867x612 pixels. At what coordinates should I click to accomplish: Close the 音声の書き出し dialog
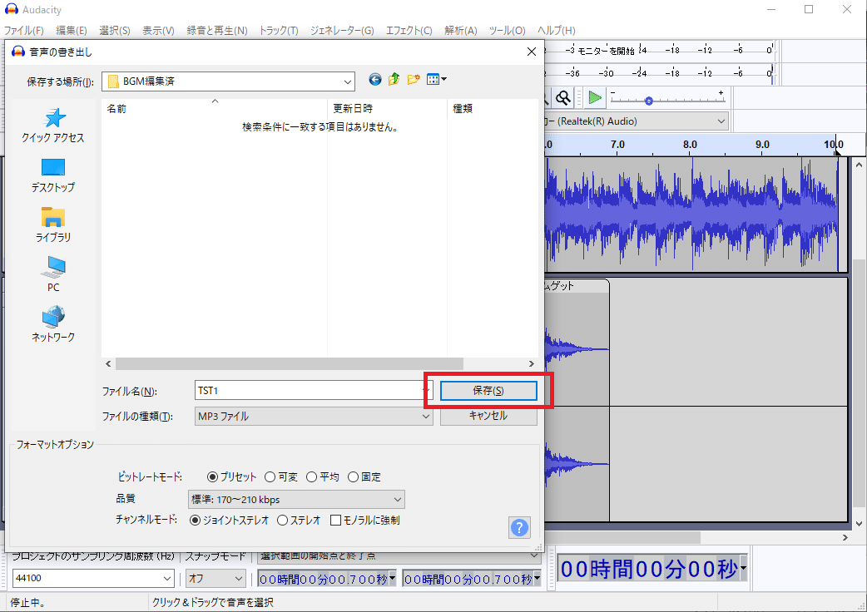tap(532, 52)
